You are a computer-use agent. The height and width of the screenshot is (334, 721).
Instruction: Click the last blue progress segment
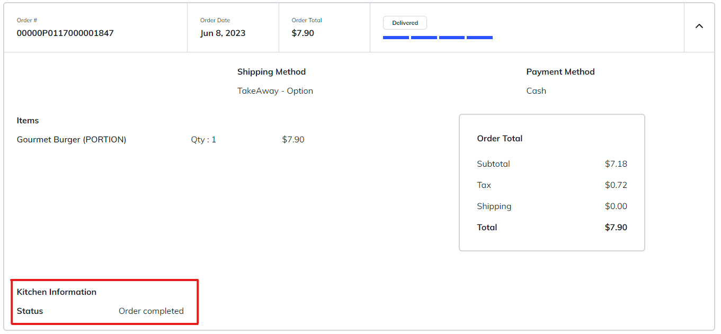(479, 38)
